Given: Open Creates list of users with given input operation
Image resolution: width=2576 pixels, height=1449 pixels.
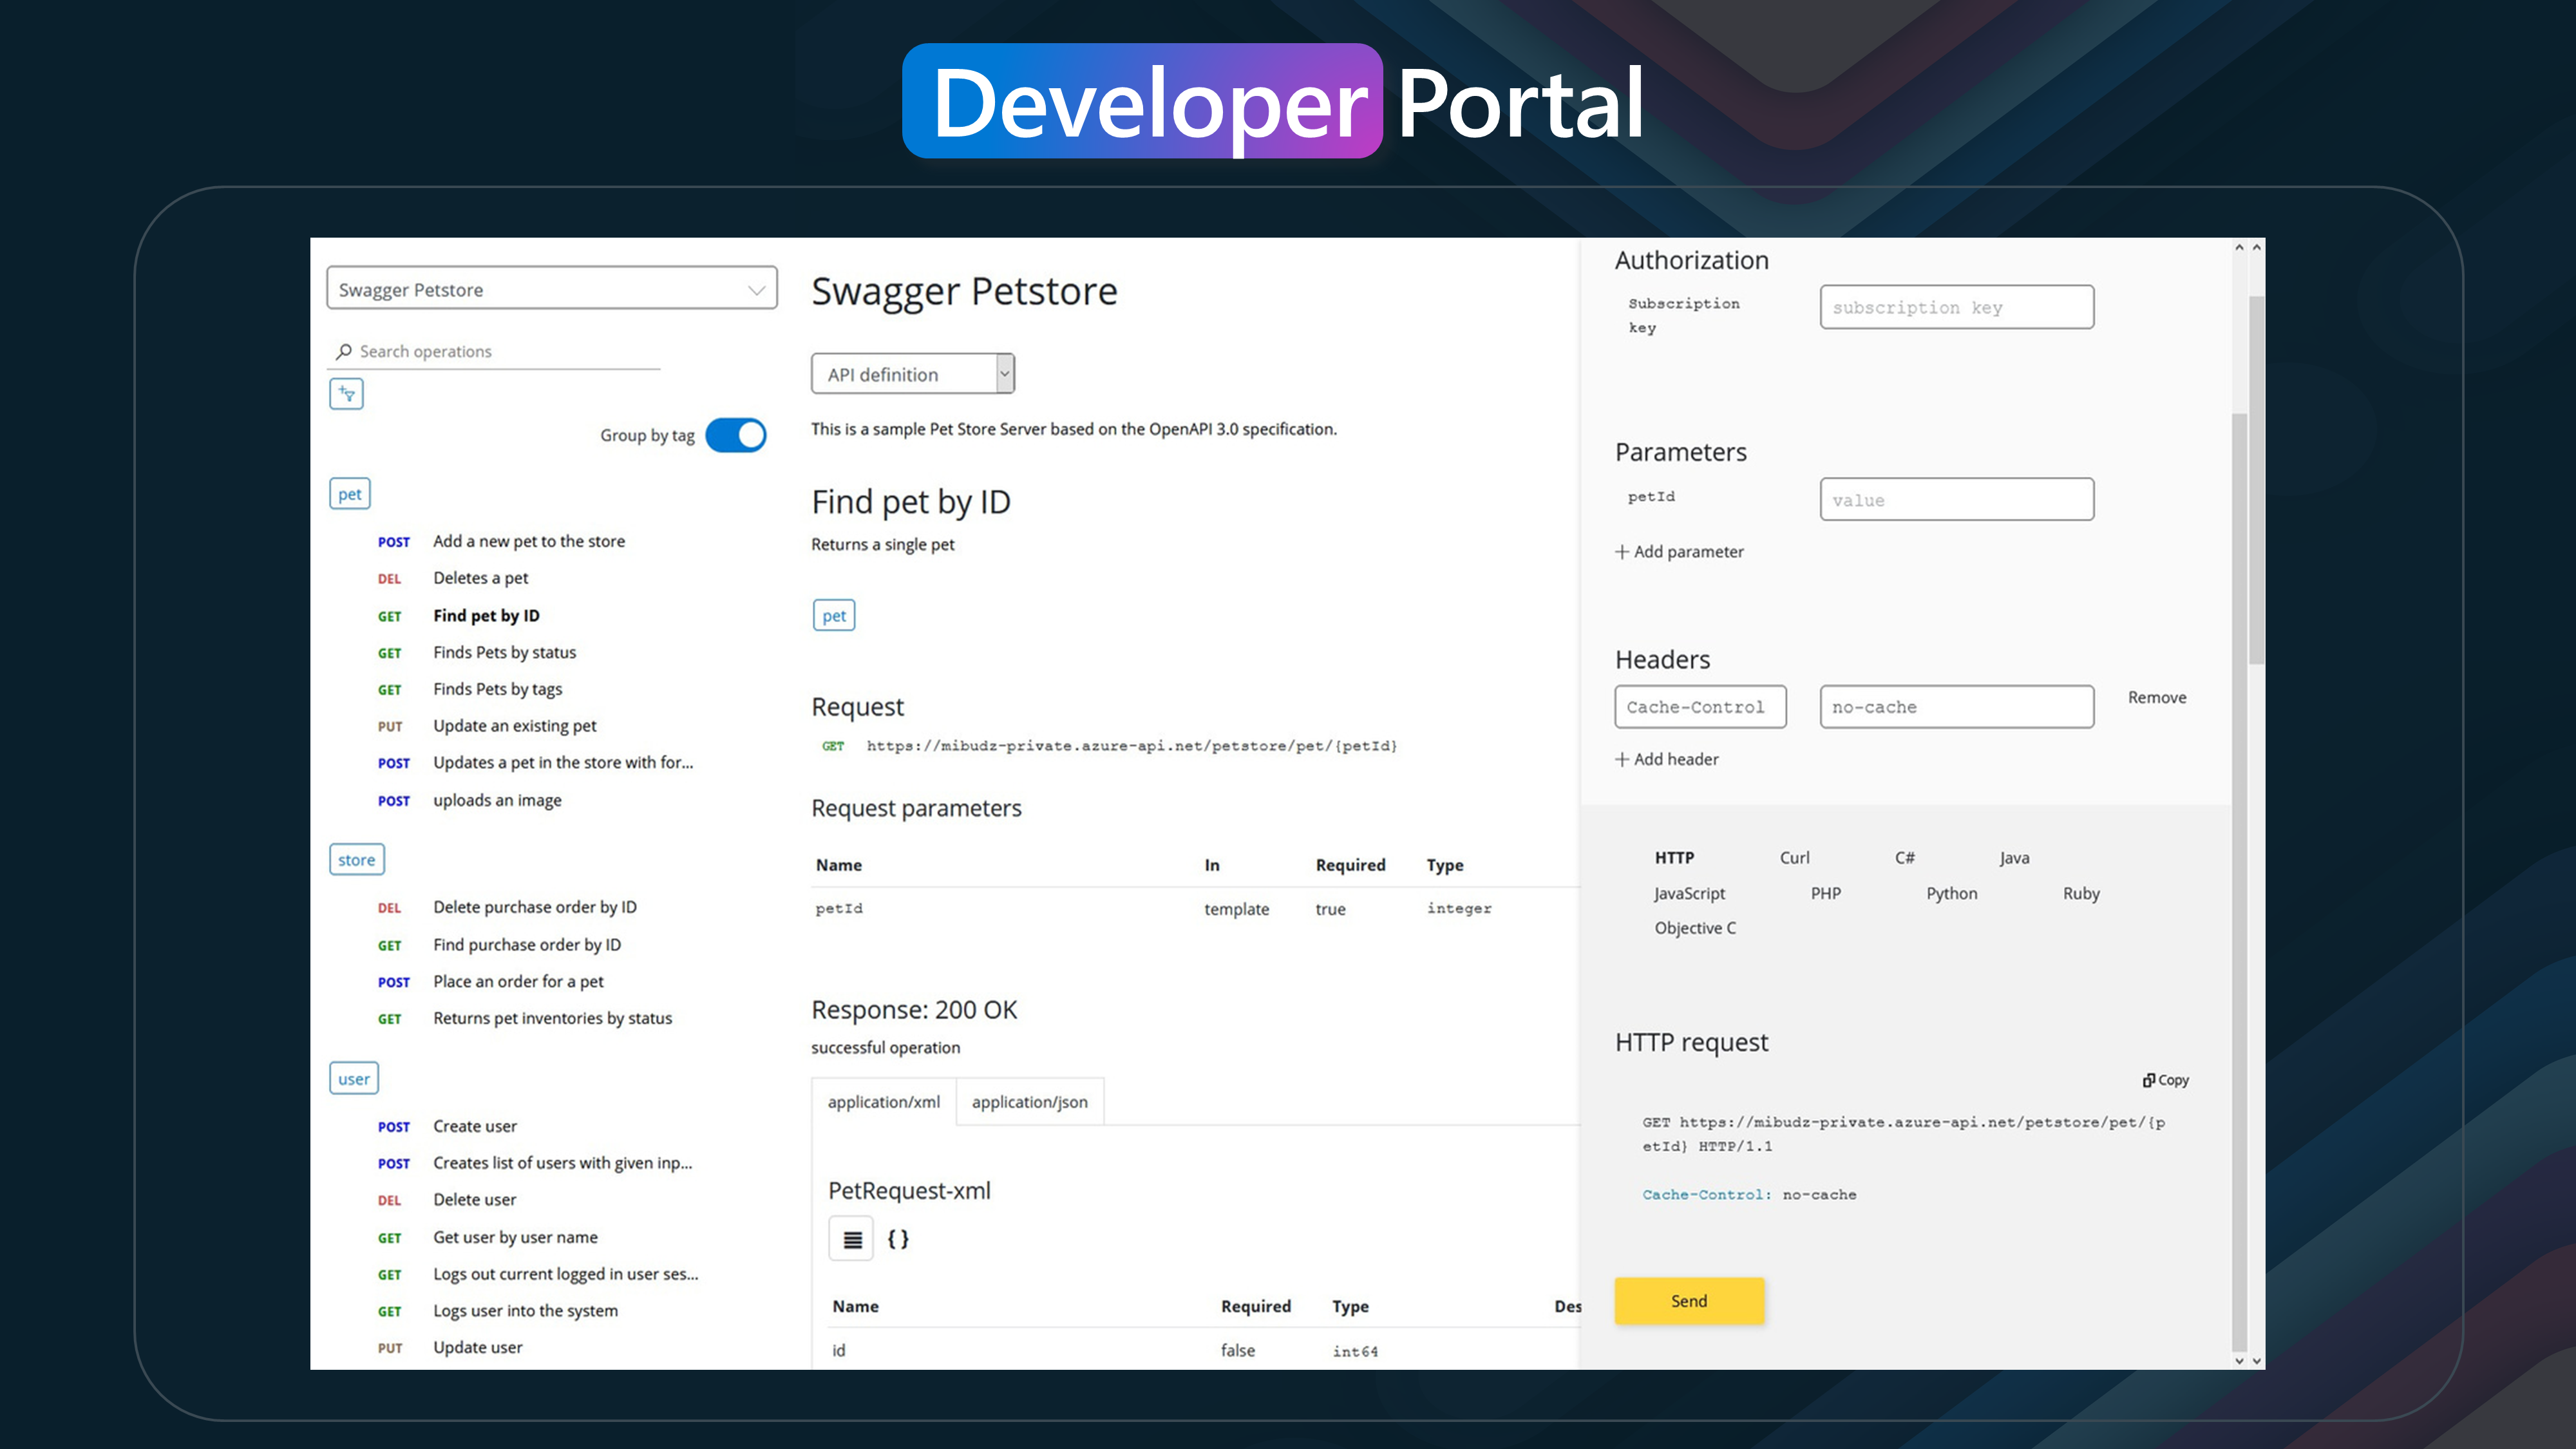Looking at the screenshot, I should (x=563, y=1163).
